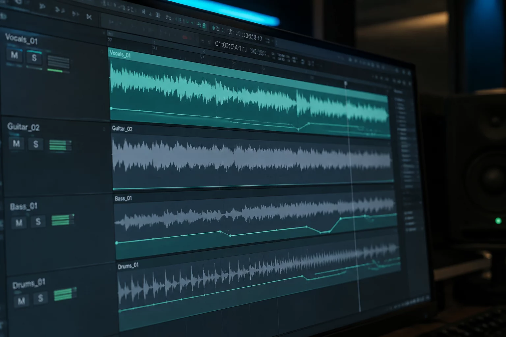Solo the Vocals_01 track
This screenshot has height=337, width=506.
coord(34,58)
